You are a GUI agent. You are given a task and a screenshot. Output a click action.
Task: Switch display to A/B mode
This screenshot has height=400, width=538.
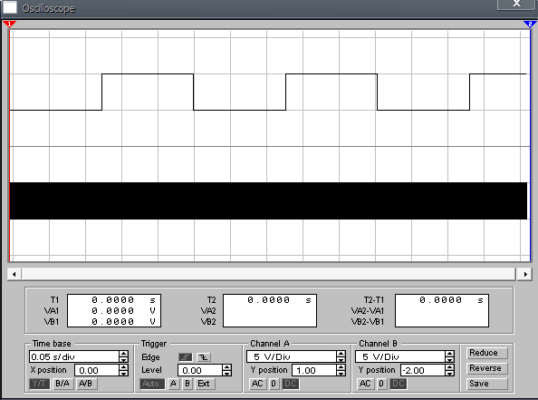(86, 384)
